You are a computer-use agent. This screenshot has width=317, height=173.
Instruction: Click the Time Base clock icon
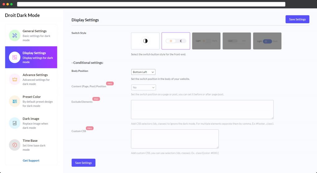click(15, 145)
